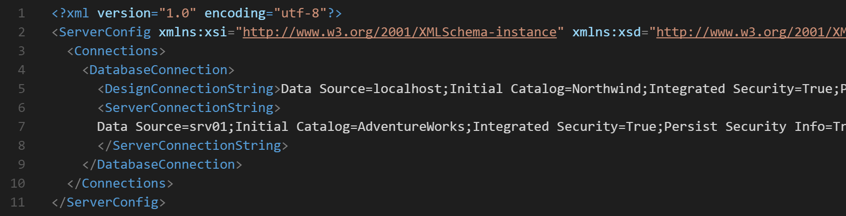Open the XMLSchema-instance URL link
Image resolution: width=846 pixels, height=216 pixels.
[399, 32]
